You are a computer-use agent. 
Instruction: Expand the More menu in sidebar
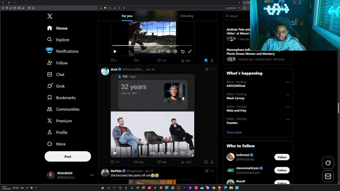coord(56,144)
